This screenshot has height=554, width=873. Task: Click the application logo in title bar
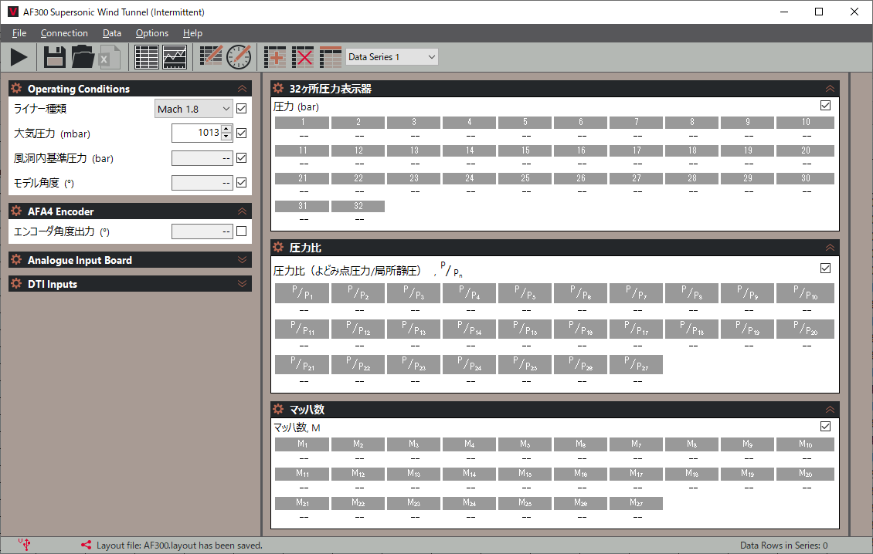coord(13,12)
